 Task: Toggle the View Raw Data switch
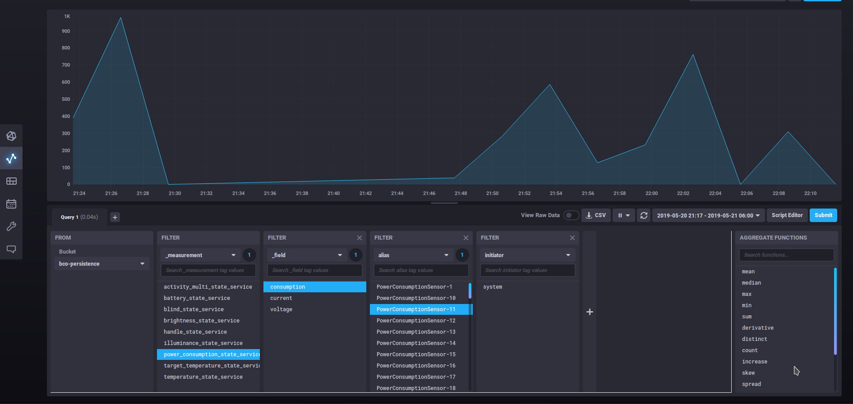click(x=571, y=215)
